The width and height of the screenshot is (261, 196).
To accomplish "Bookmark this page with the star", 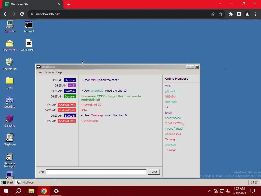I will (221, 14).
